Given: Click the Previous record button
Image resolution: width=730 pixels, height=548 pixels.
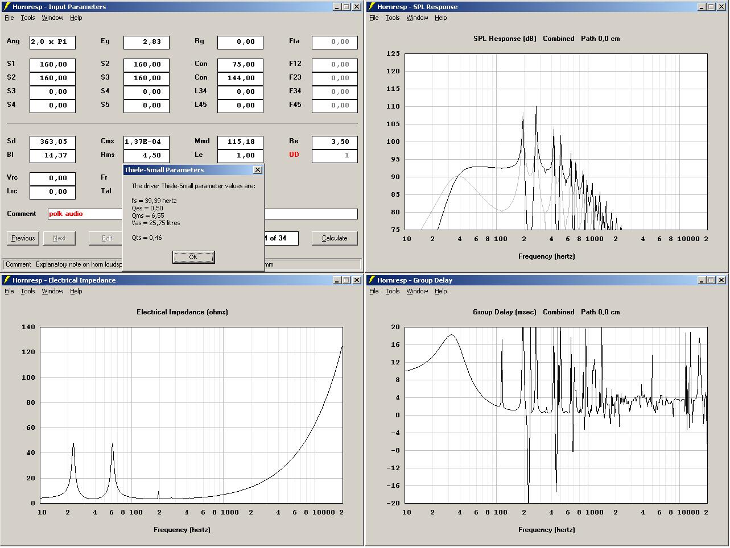Looking at the screenshot, I should click(23, 238).
